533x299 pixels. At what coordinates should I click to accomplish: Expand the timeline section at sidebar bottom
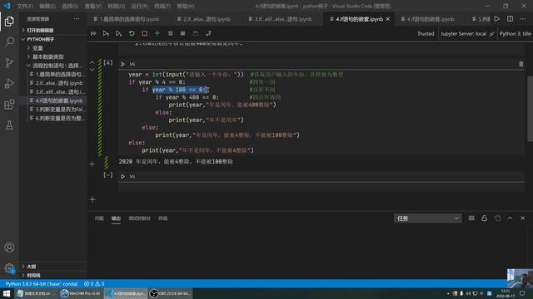tap(53, 275)
